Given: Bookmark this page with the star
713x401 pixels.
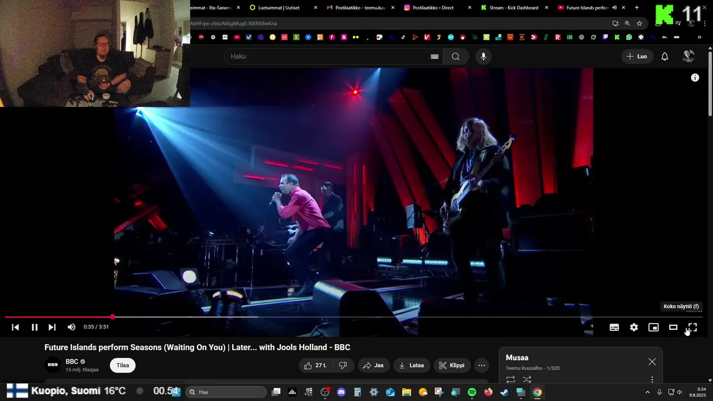Looking at the screenshot, I should (x=639, y=23).
